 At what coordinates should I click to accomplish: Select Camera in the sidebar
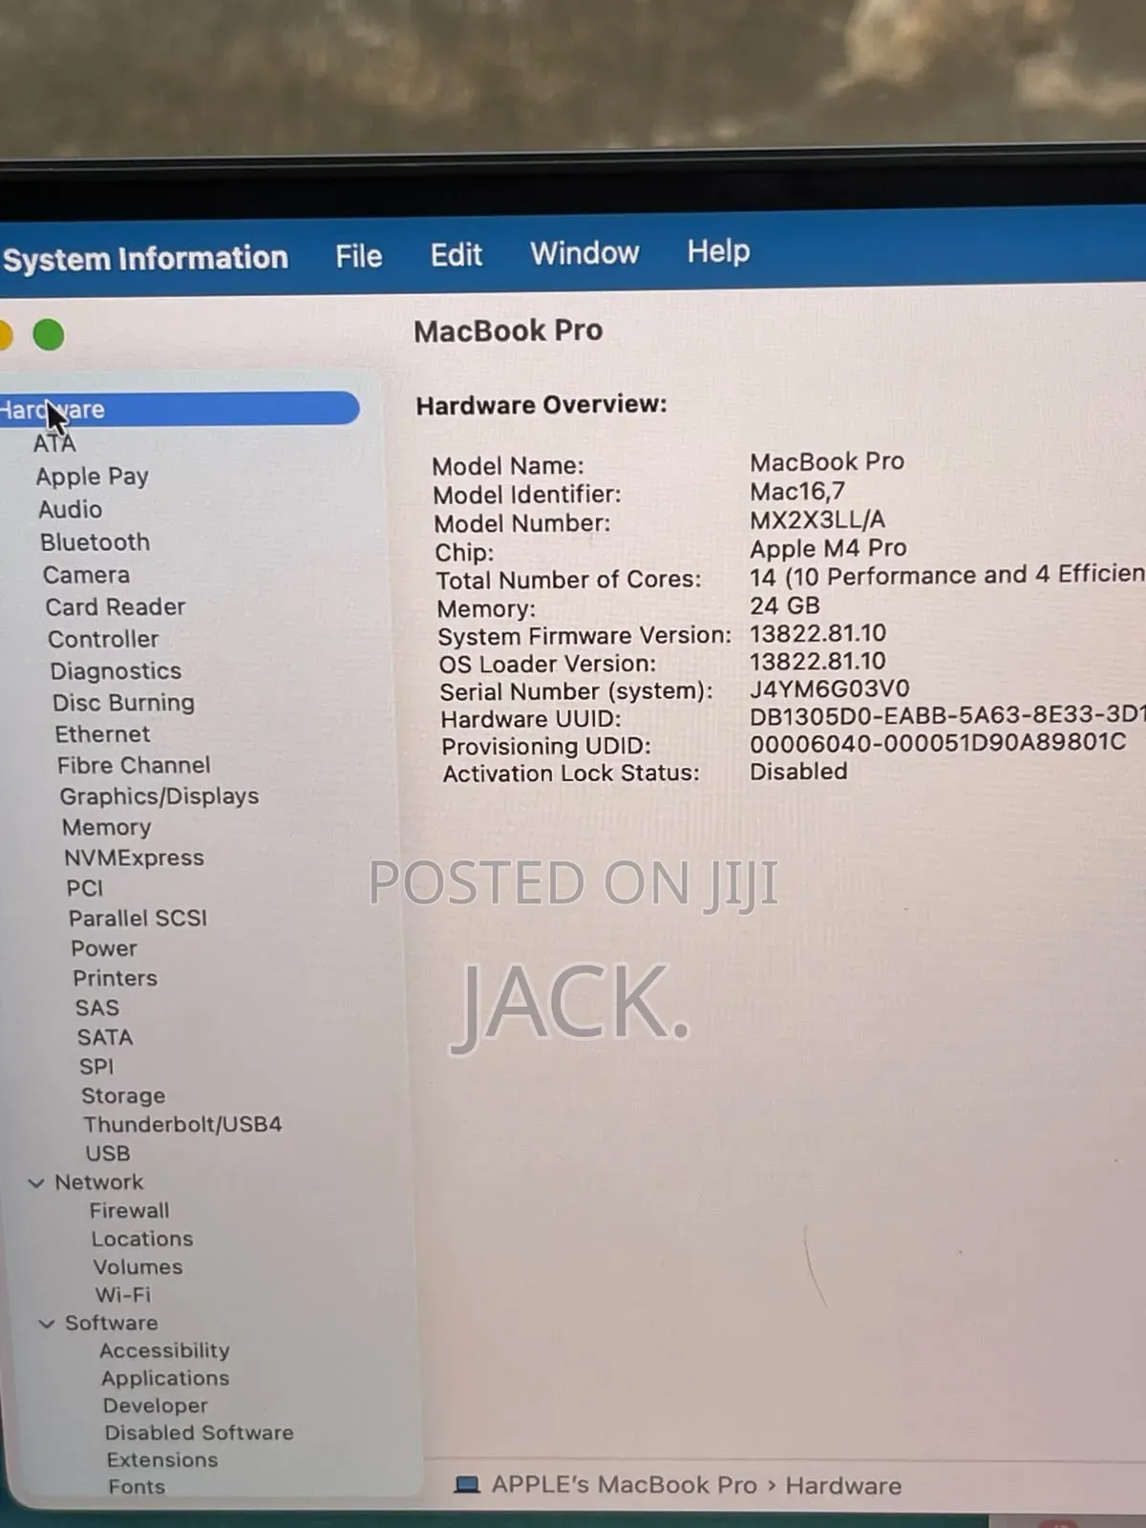coord(86,575)
